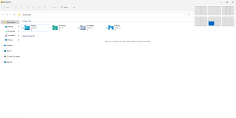Open the Sort dropdown menu
236x118 pixels.
click(x=54, y=8)
